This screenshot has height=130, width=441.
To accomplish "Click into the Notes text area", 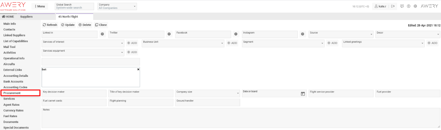I will 241,118.
